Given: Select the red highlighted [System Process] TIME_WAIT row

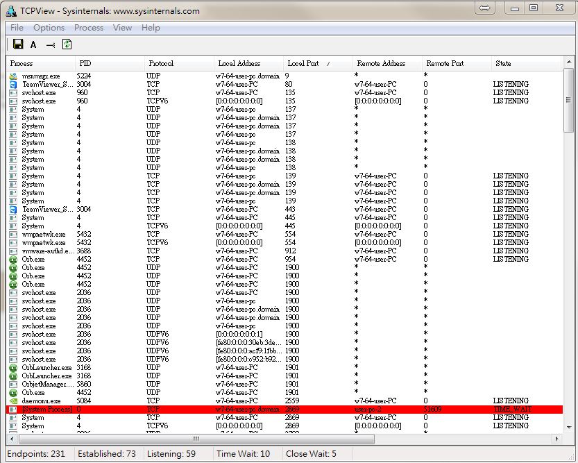Looking at the screenshot, I should (x=284, y=409).
